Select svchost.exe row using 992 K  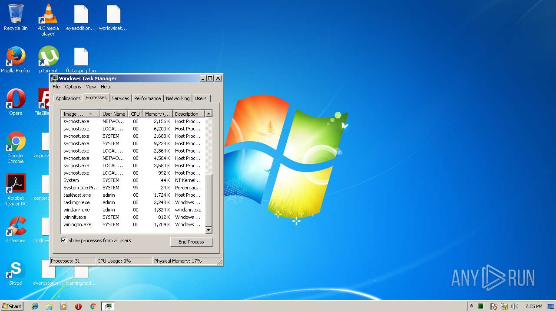point(133,173)
